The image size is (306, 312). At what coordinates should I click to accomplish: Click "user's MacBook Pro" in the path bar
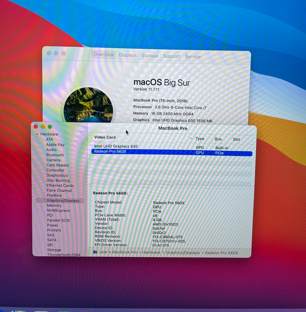[118, 252]
